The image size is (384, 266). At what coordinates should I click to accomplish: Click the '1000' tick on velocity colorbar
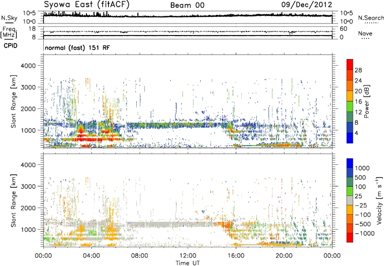362,168
